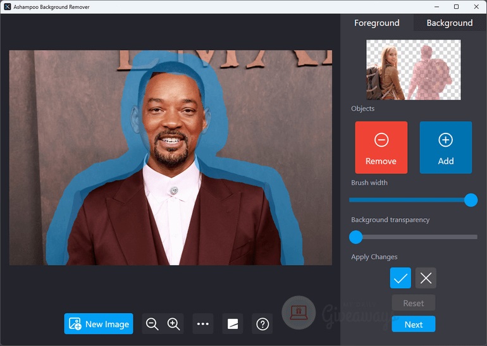Click the Background transparency slider handle
The image size is (487, 346).
(356, 237)
